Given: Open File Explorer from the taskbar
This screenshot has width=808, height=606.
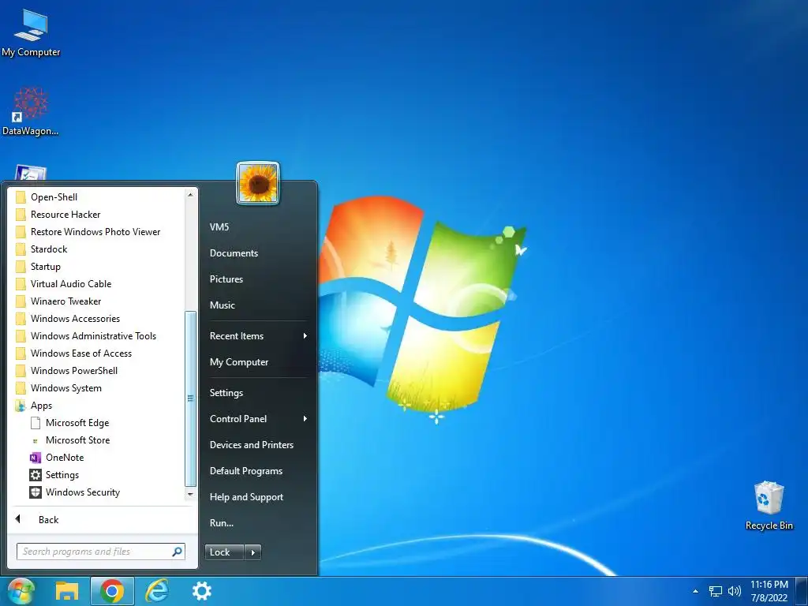Looking at the screenshot, I should coord(67,591).
